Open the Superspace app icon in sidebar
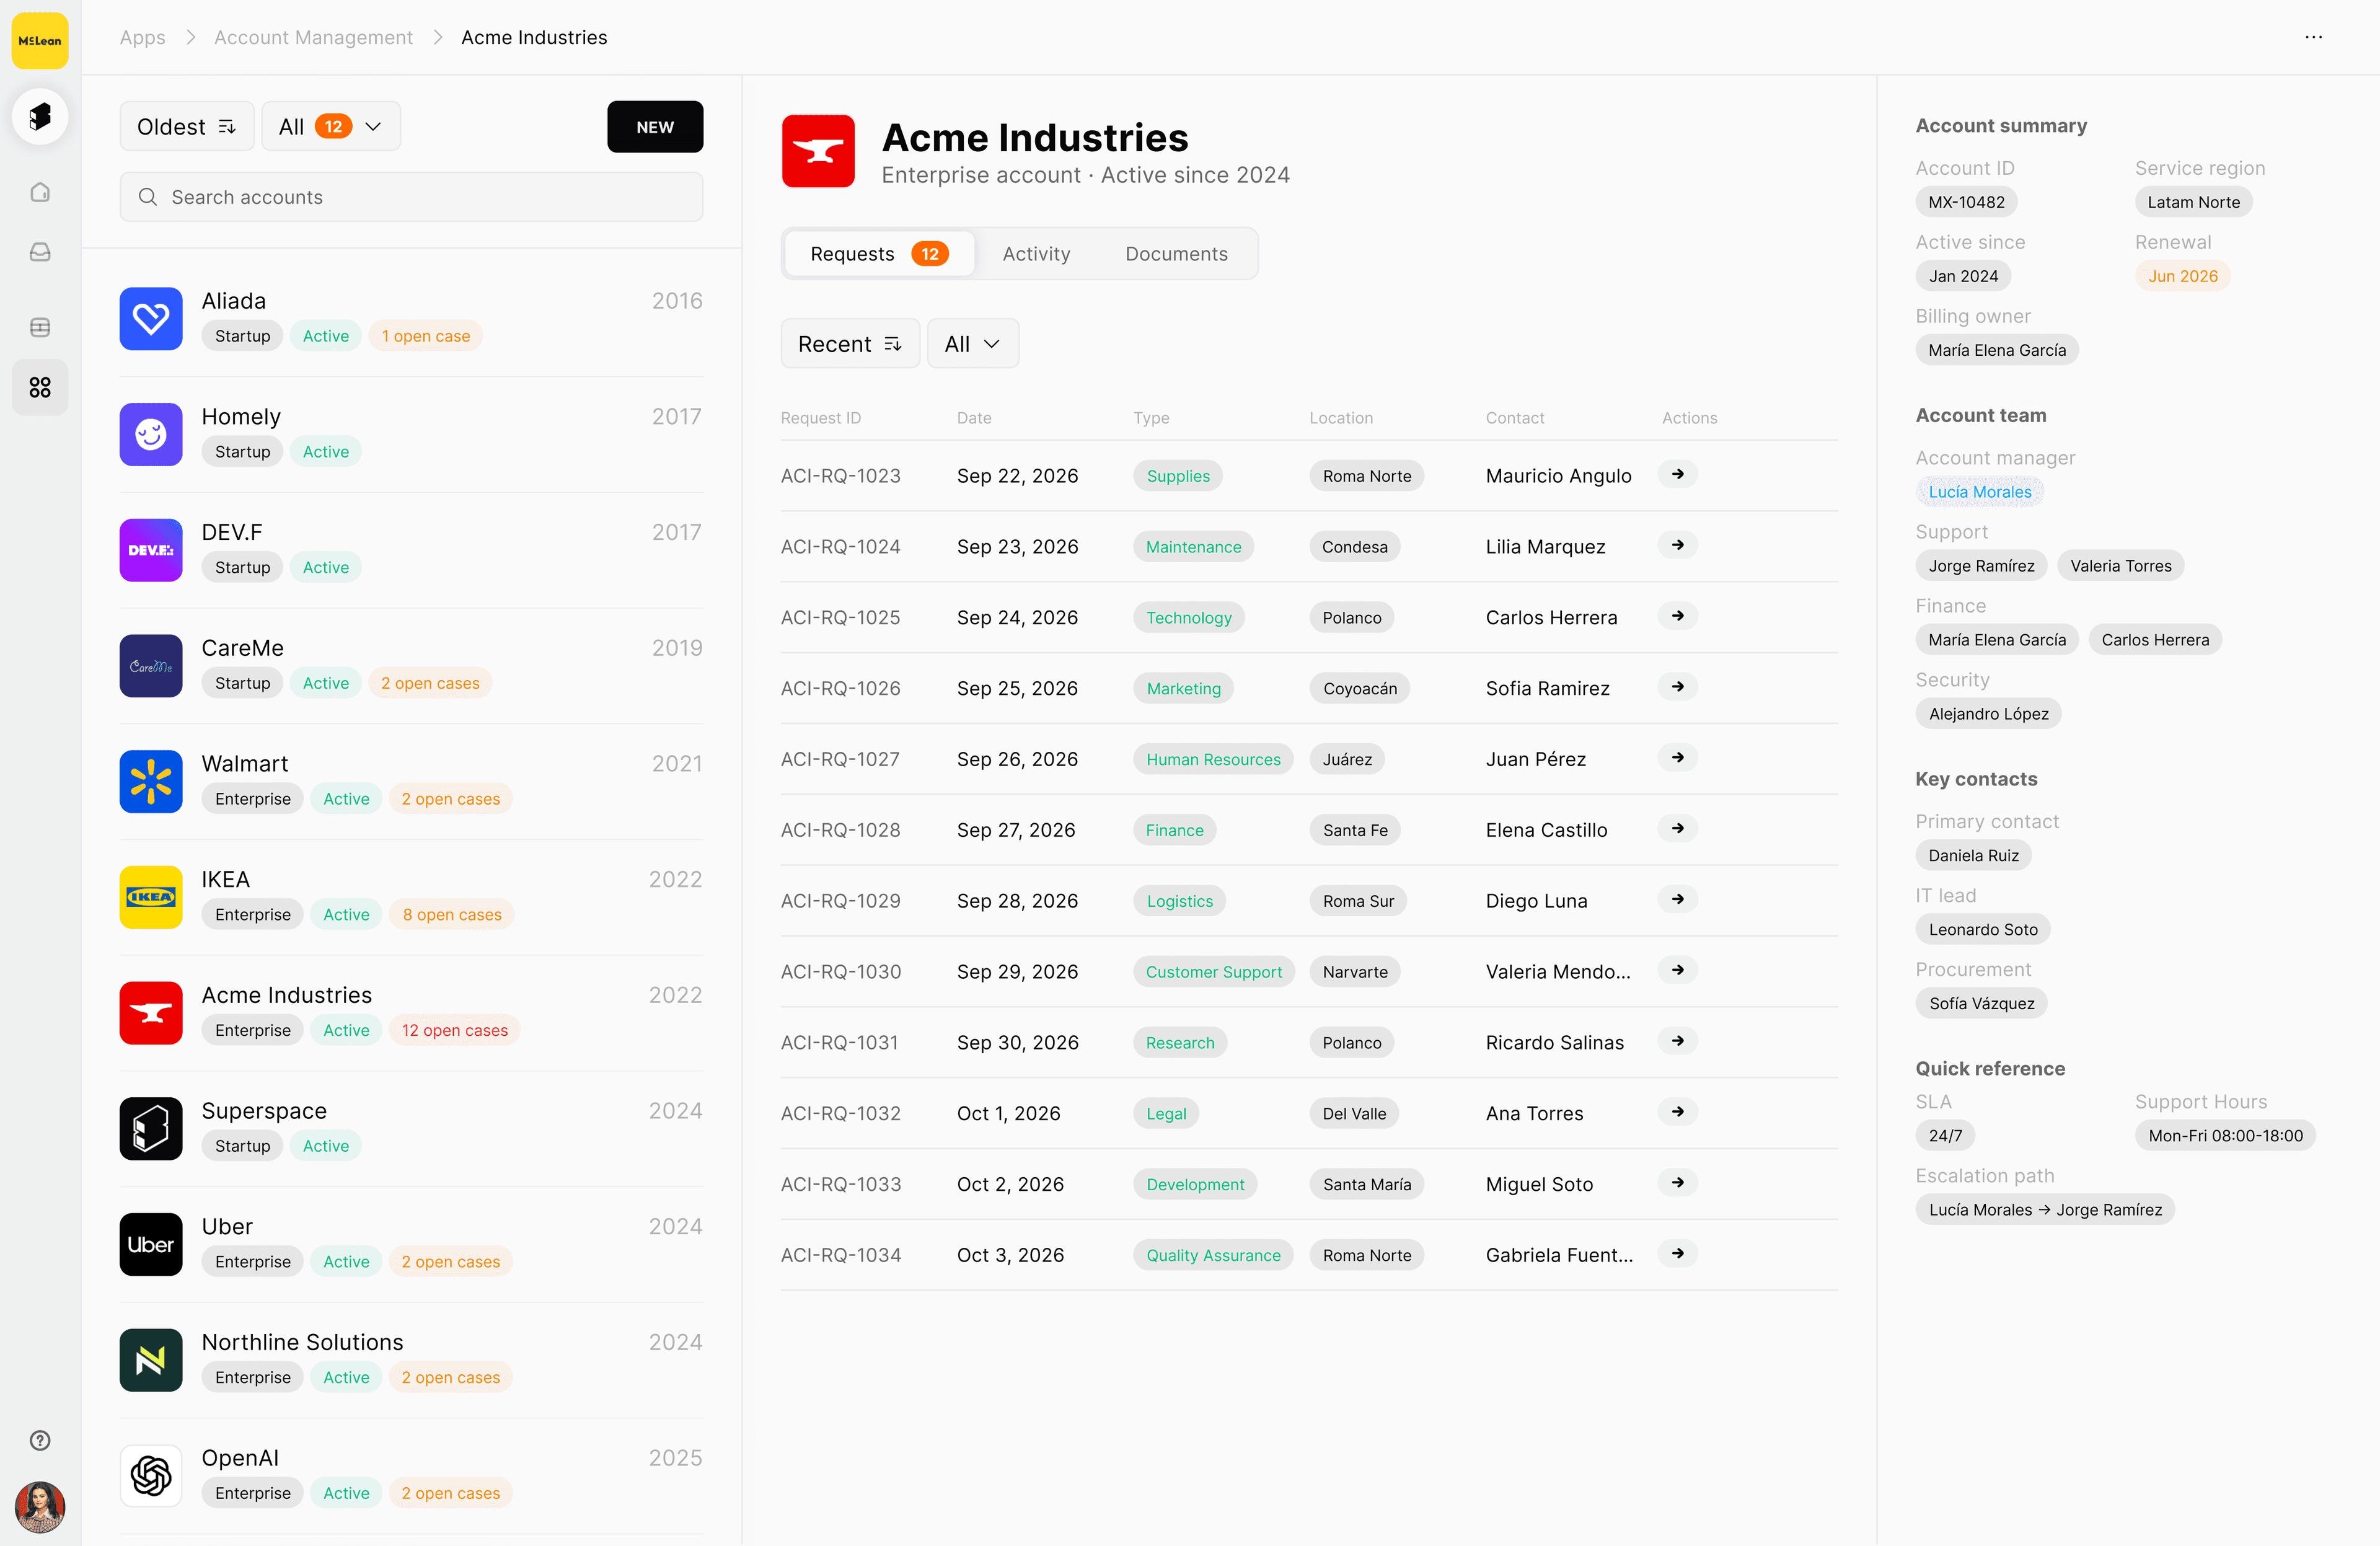2380x1546 pixels. point(40,116)
